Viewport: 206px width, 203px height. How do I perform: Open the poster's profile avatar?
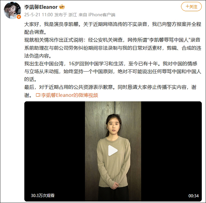(x=12, y=10)
